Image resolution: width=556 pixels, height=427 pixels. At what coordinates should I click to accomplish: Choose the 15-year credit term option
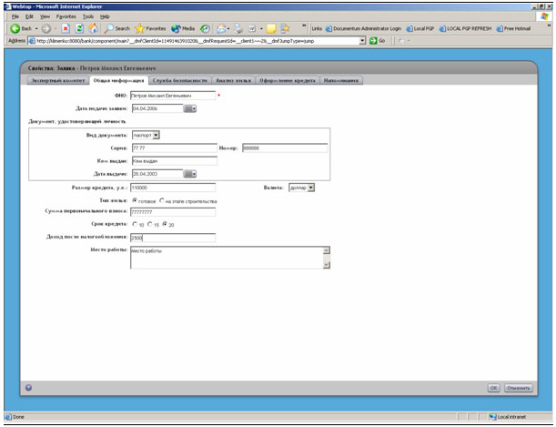click(x=149, y=224)
